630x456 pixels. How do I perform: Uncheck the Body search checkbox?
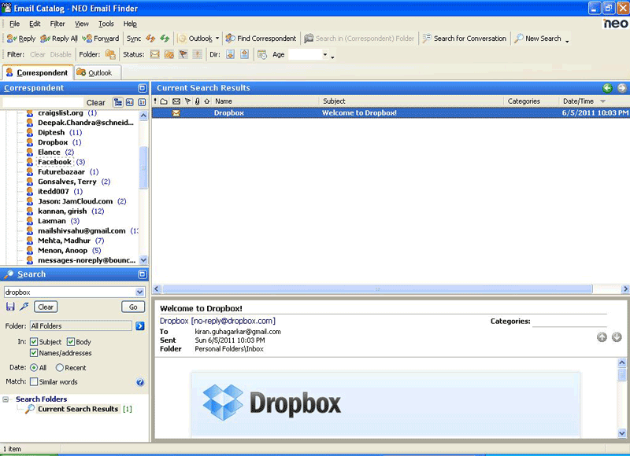[x=71, y=342]
